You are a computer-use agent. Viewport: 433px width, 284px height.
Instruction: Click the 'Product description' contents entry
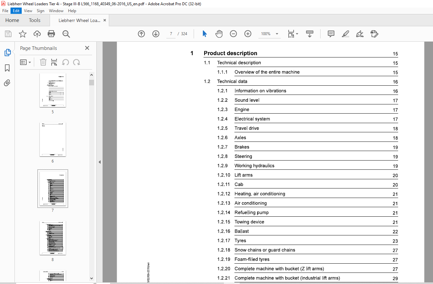coord(230,53)
